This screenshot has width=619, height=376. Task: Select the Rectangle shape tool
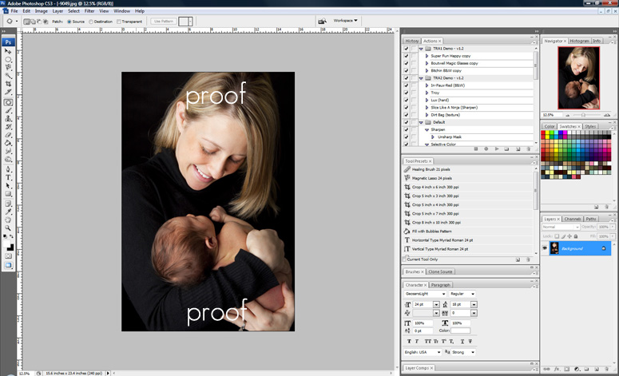point(8,194)
